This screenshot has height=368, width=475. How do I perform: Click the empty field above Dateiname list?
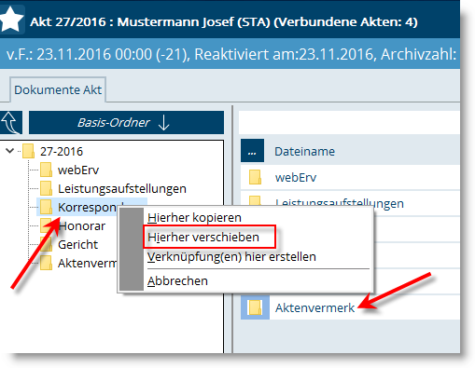(349, 123)
